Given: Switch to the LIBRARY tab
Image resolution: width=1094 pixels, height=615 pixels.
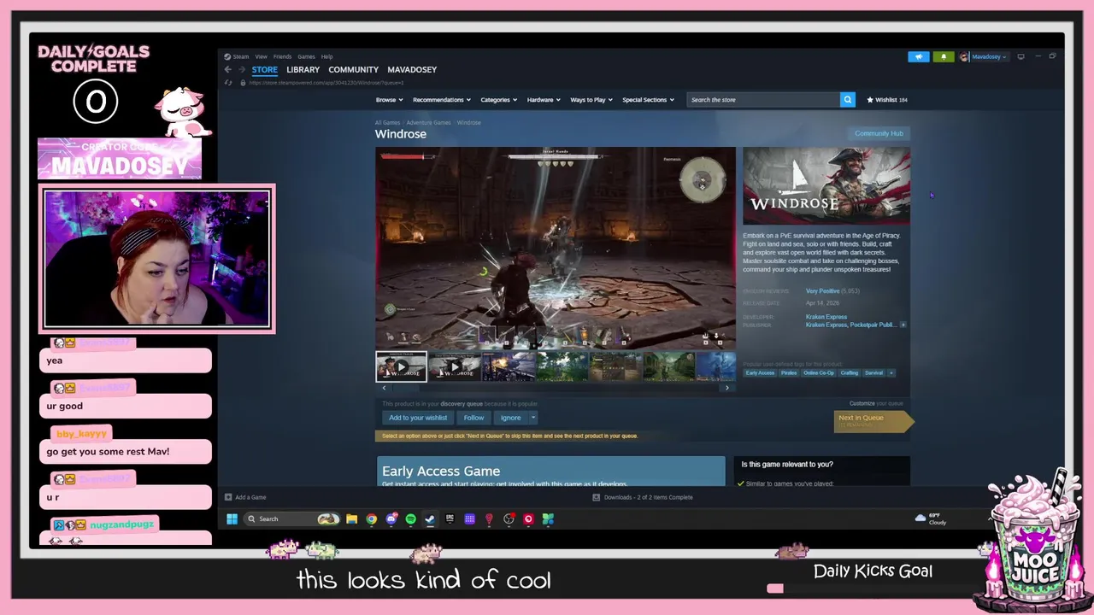Looking at the screenshot, I should click(x=303, y=69).
